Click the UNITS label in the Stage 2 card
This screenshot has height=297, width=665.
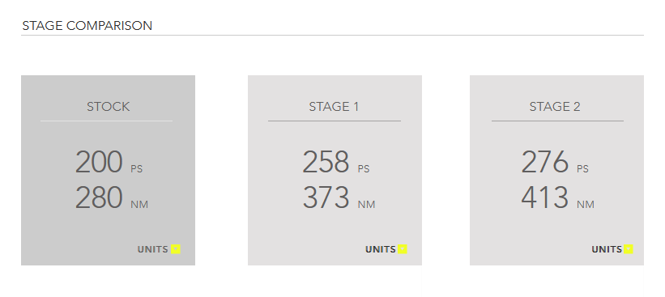(607, 249)
